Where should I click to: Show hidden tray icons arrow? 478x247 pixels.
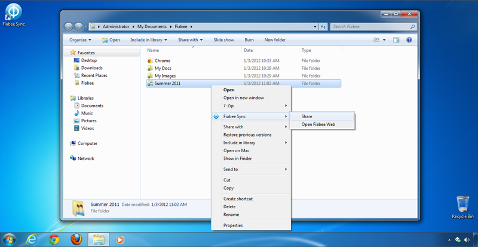click(450, 240)
